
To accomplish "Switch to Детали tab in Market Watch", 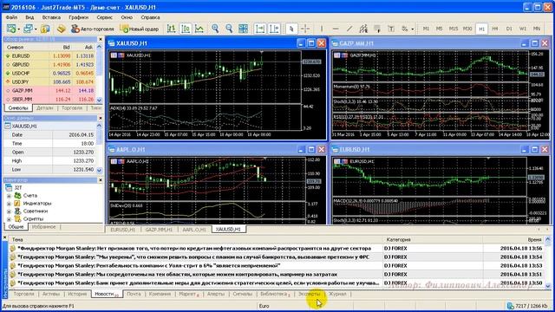I will click(45, 107).
